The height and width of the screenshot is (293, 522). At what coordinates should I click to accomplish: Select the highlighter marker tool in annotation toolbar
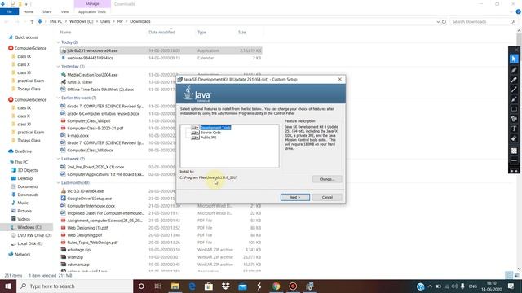pyautogui.click(x=514, y=80)
